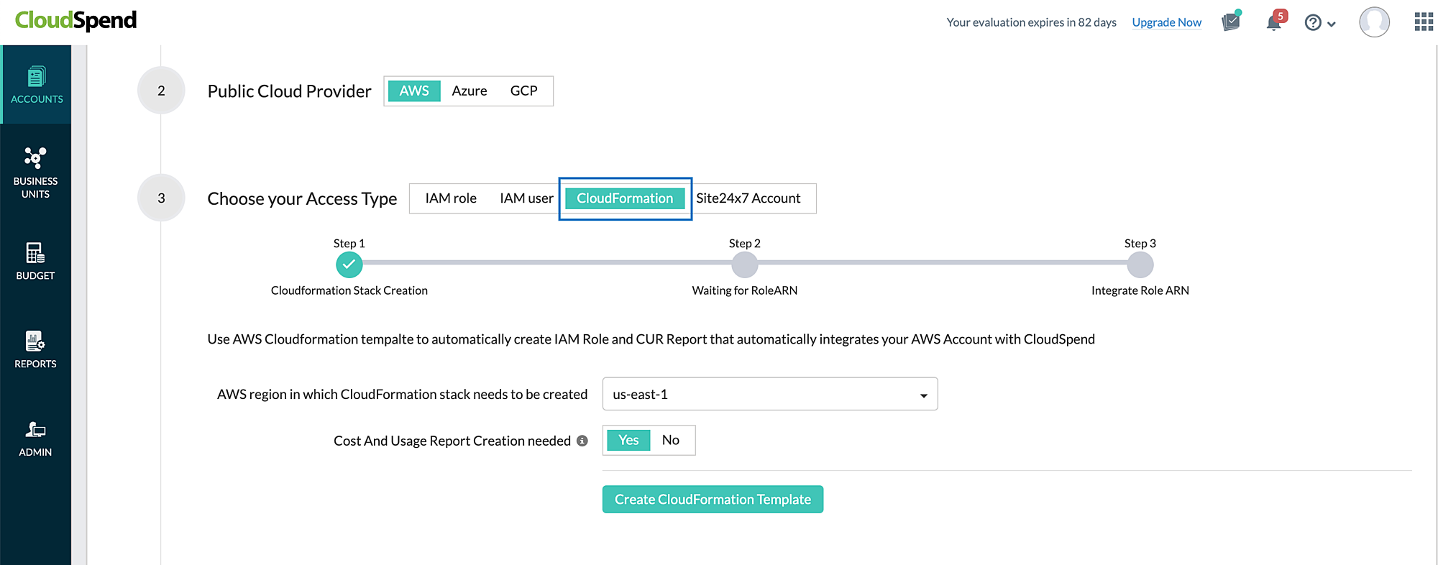1438x565 pixels.
Task: Select Yes for Cost And Usage Report
Action: pos(628,440)
